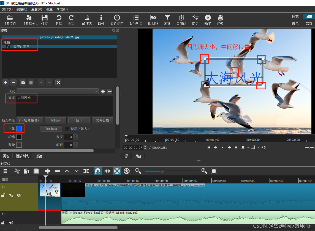
Task: Click the timeline zoom slider handle
Action: pyautogui.click(x=162, y=171)
